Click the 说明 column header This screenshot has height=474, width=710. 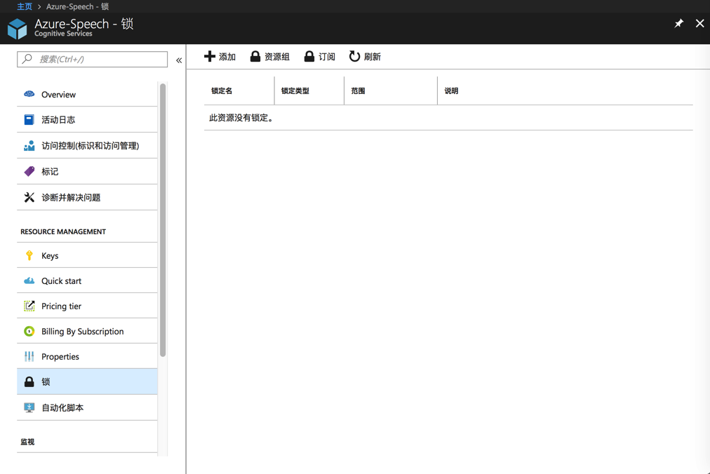click(451, 90)
